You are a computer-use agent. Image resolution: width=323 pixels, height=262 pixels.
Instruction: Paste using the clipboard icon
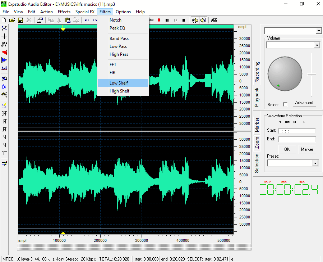67,20
